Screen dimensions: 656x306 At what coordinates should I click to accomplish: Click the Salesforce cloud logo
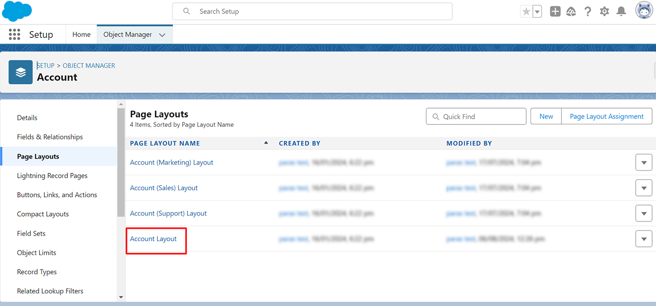click(x=17, y=11)
